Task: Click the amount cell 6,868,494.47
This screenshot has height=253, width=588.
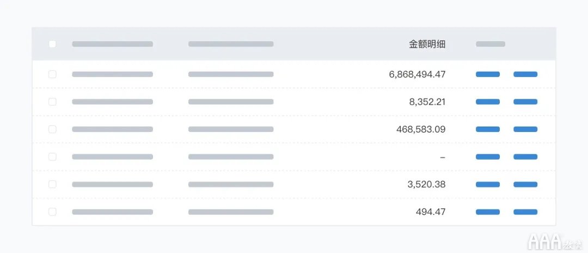Action: [x=418, y=74]
